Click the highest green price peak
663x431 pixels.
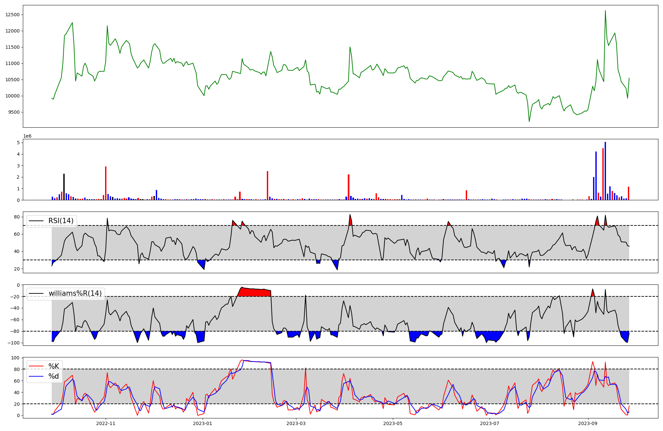[x=605, y=11]
